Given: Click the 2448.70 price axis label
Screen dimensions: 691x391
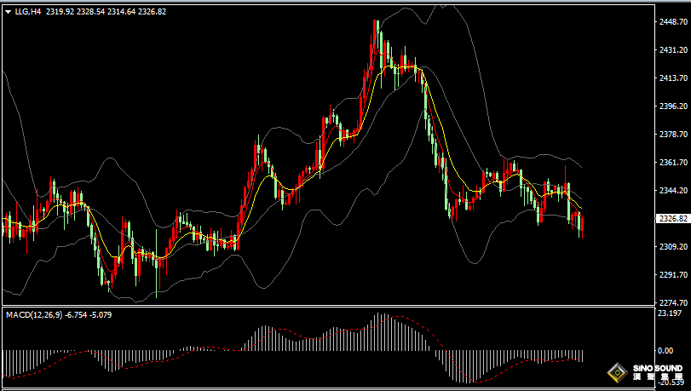Looking at the screenshot, I should [673, 22].
